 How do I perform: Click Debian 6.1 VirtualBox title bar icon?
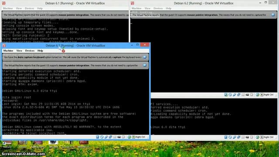(4, 3)
